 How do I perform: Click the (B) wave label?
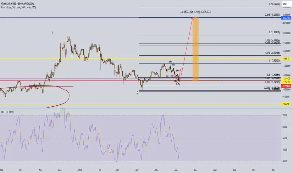point(170,62)
